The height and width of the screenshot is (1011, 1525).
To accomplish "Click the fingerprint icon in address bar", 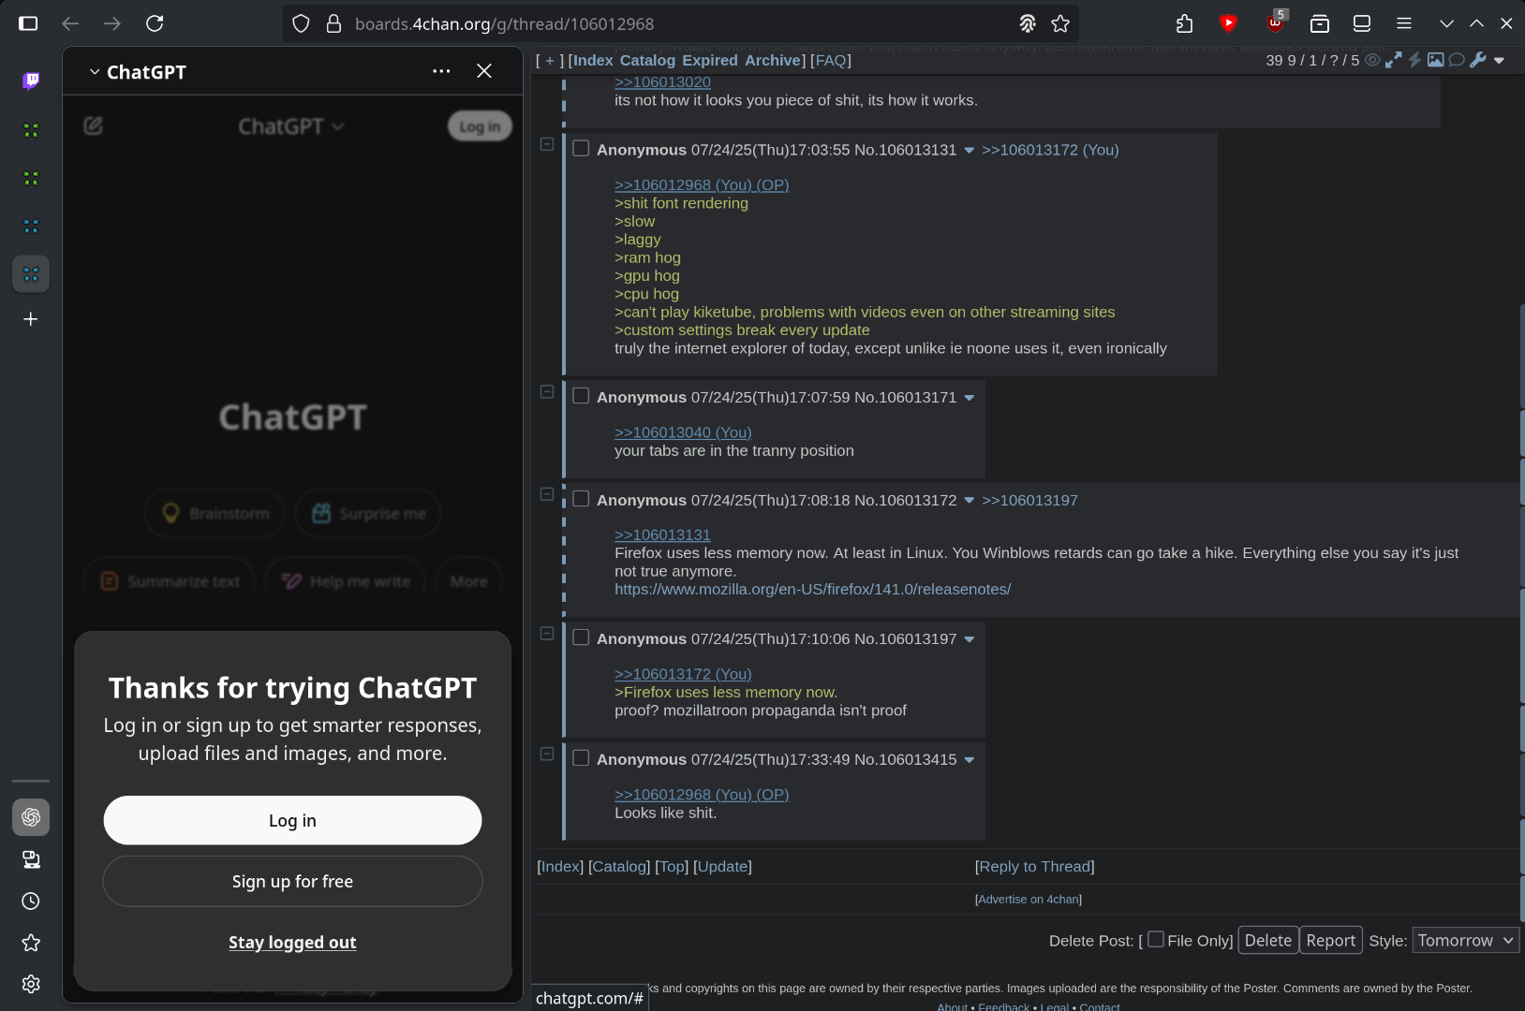I will [1028, 23].
